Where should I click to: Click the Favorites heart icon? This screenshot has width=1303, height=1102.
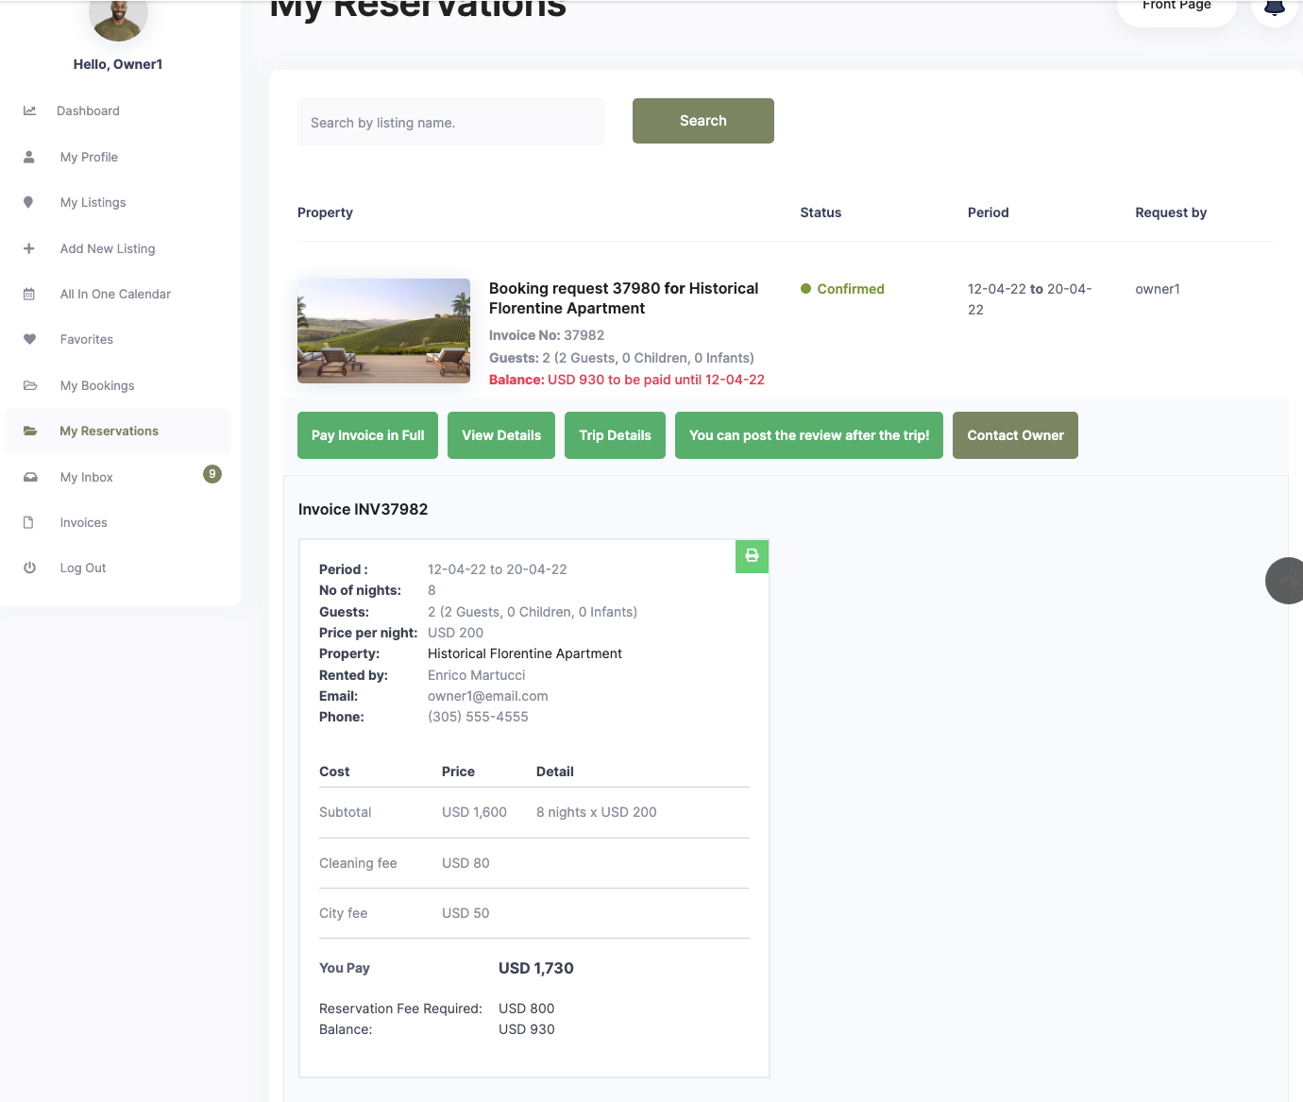click(29, 339)
